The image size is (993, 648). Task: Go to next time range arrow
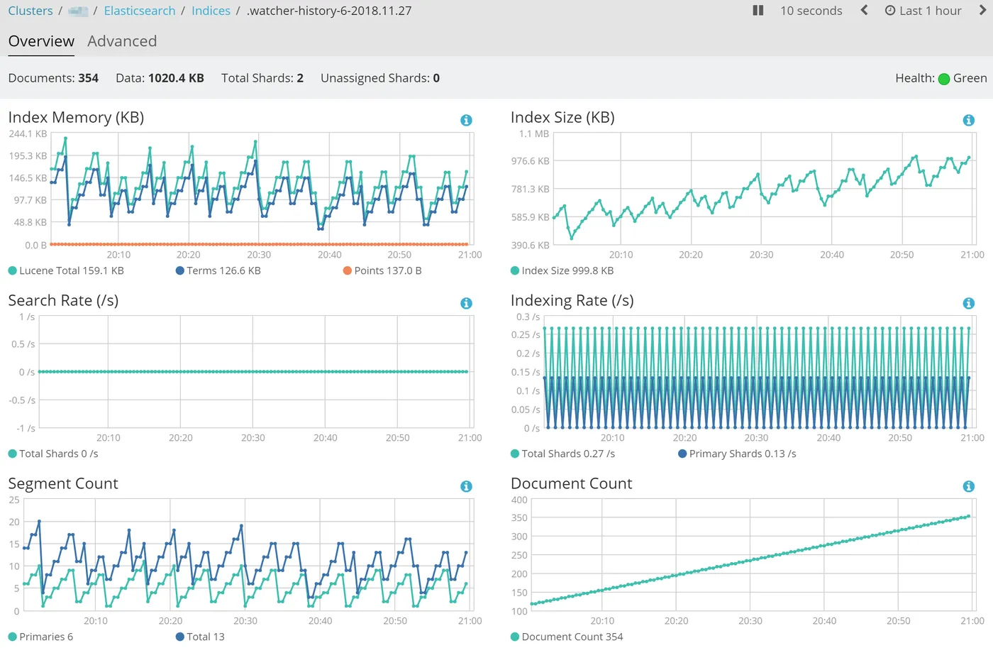(x=982, y=11)
